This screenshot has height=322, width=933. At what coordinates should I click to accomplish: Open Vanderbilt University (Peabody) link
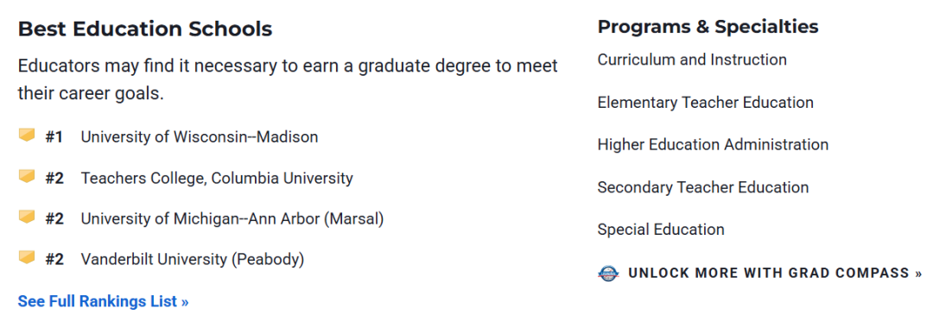point(192,260)
